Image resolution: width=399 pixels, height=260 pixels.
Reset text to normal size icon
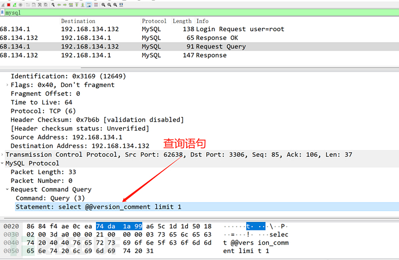click(115, 5)
